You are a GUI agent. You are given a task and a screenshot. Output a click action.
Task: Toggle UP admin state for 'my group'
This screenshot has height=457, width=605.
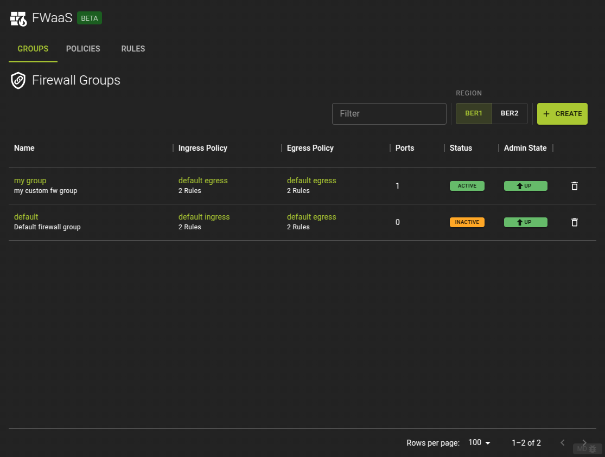click(x=525, y=186)
